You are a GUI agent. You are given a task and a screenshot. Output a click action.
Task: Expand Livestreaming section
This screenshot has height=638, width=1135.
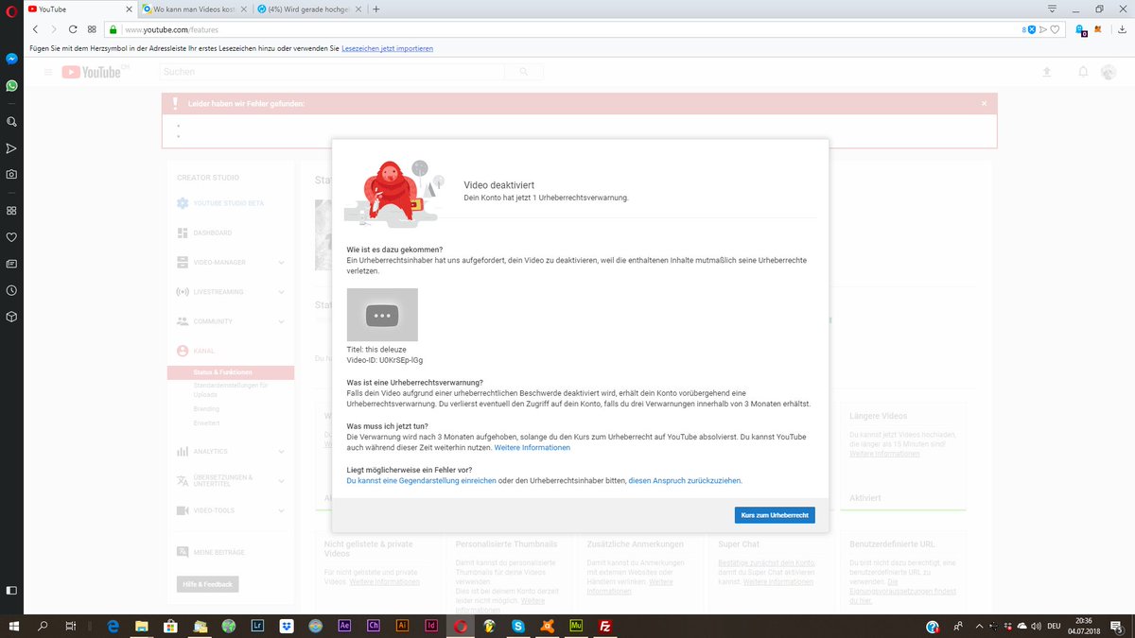(x=281, y=292)
